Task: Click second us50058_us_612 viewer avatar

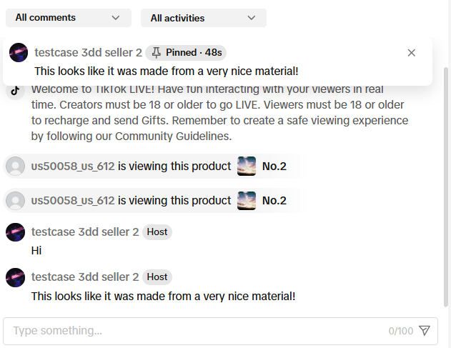Action: click(x=15, y=201)
